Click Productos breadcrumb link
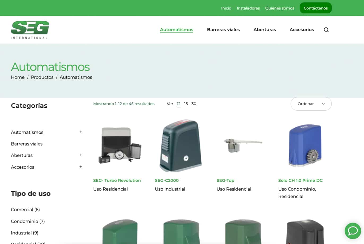 42,77
